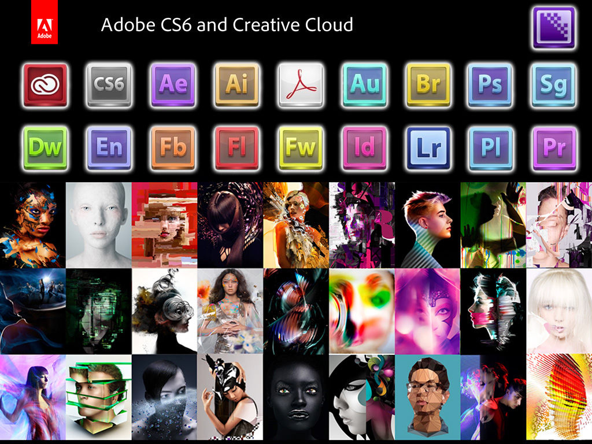Viewport: 592px width, 444px height.
Task: Open the dark blue silhouette profile artwork
Action: pyautogui.click(x=33, y=311)
